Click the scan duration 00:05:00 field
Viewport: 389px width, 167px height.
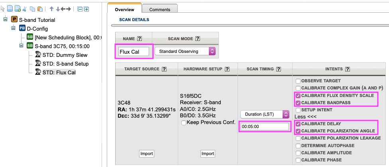click(x=265, y=126)
